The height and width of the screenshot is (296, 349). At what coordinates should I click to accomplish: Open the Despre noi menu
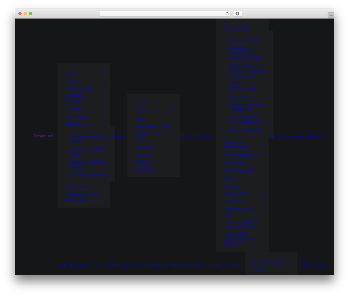tap(44, 136)
